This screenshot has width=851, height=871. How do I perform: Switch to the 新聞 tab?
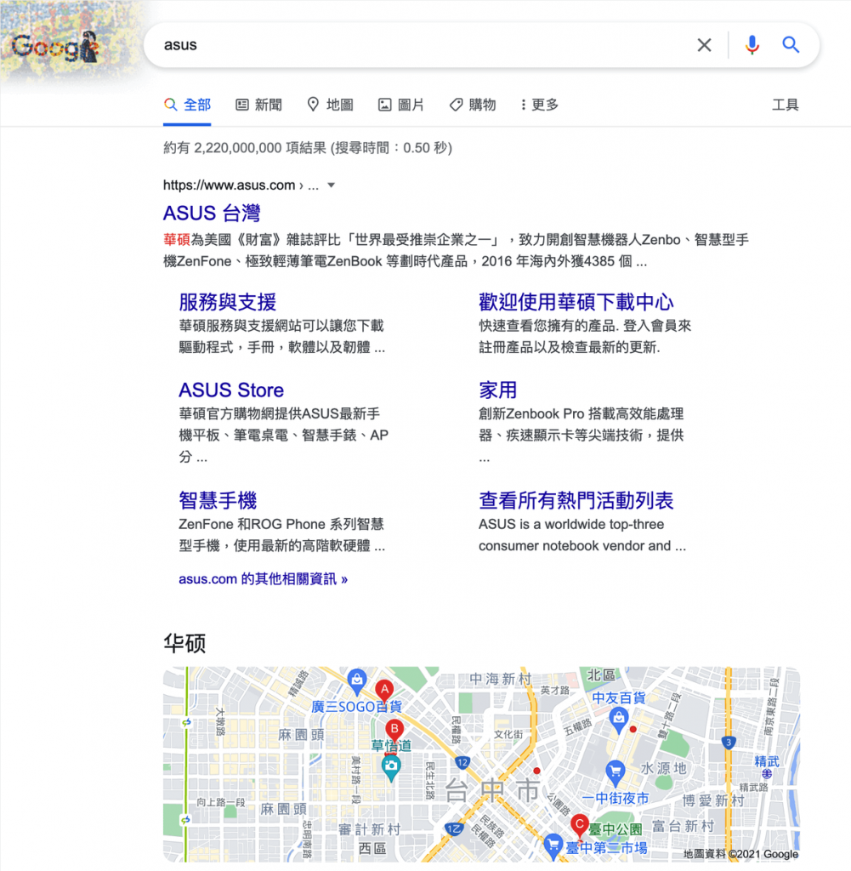coord(258,105)
